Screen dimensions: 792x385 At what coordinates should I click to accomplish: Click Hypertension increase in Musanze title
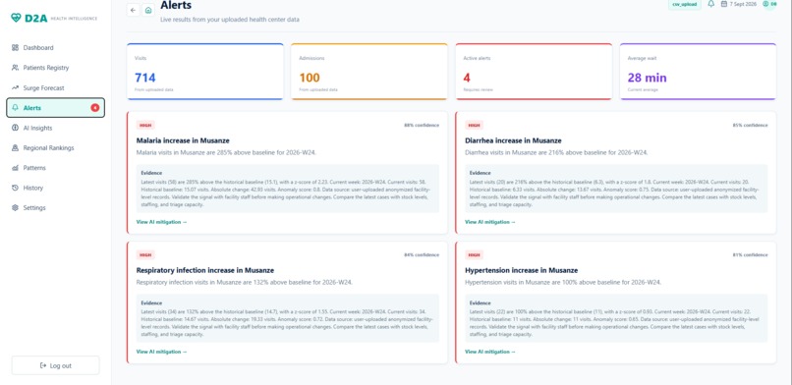pyautogui.click(x=521, y=270)
